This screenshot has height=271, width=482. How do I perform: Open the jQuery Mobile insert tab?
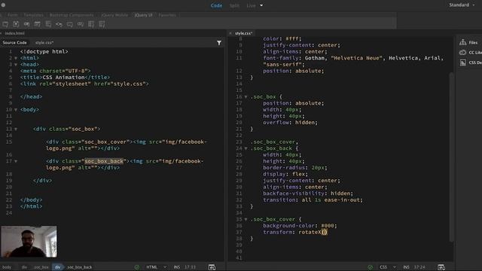click(114, 15)
